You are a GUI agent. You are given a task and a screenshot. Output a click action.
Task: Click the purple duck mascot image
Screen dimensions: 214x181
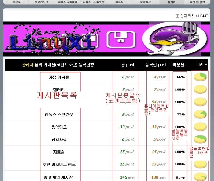(x=172, y=38)
